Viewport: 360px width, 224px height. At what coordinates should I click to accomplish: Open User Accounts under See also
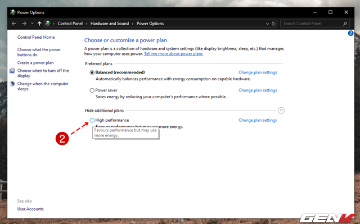30,209
